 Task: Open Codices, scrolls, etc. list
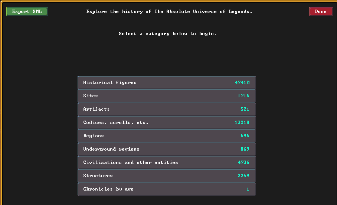pyautogui.click(x=167, y=122)
